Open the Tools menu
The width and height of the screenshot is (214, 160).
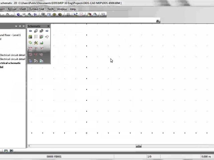[50, 9]
